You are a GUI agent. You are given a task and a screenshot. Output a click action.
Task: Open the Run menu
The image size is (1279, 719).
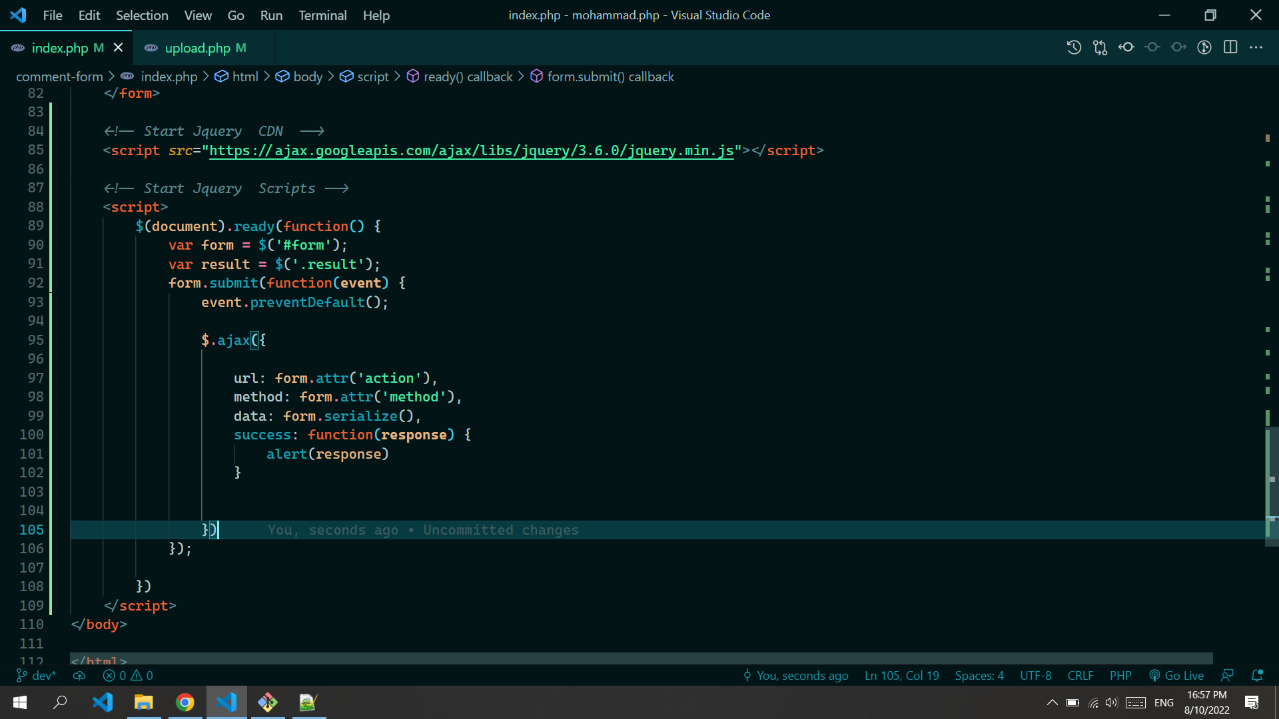click(271, 15)
